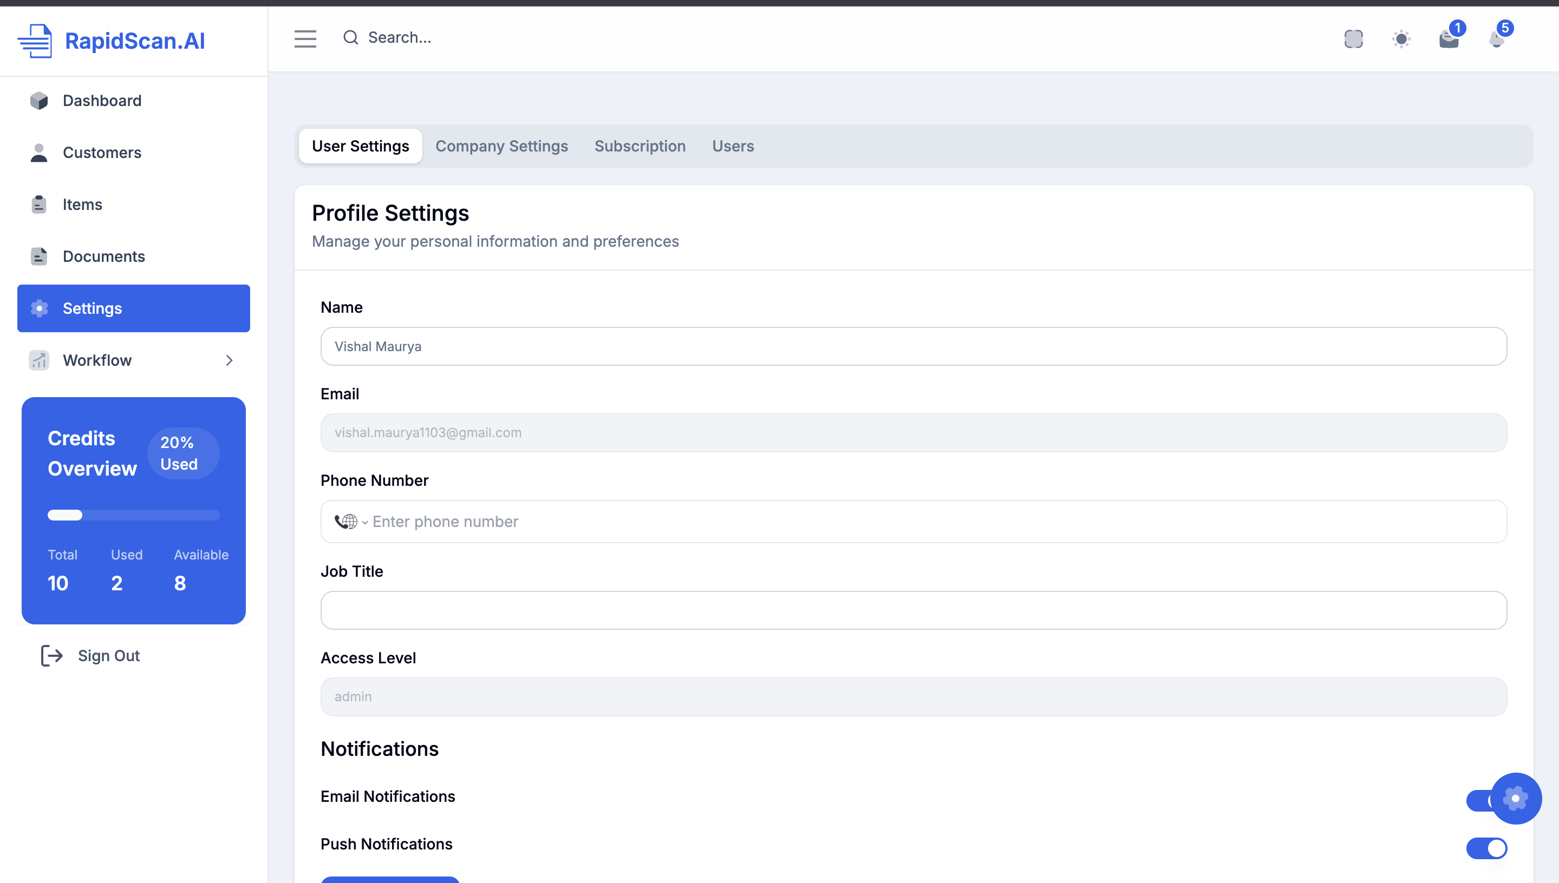Go to the Customers page

102,153
